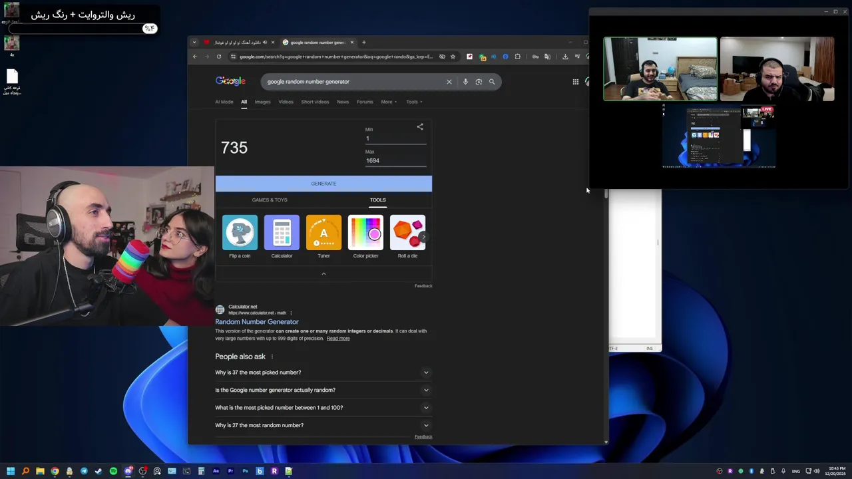
Task: Select the Games & Toys tab
Action: tap(270, 200)
